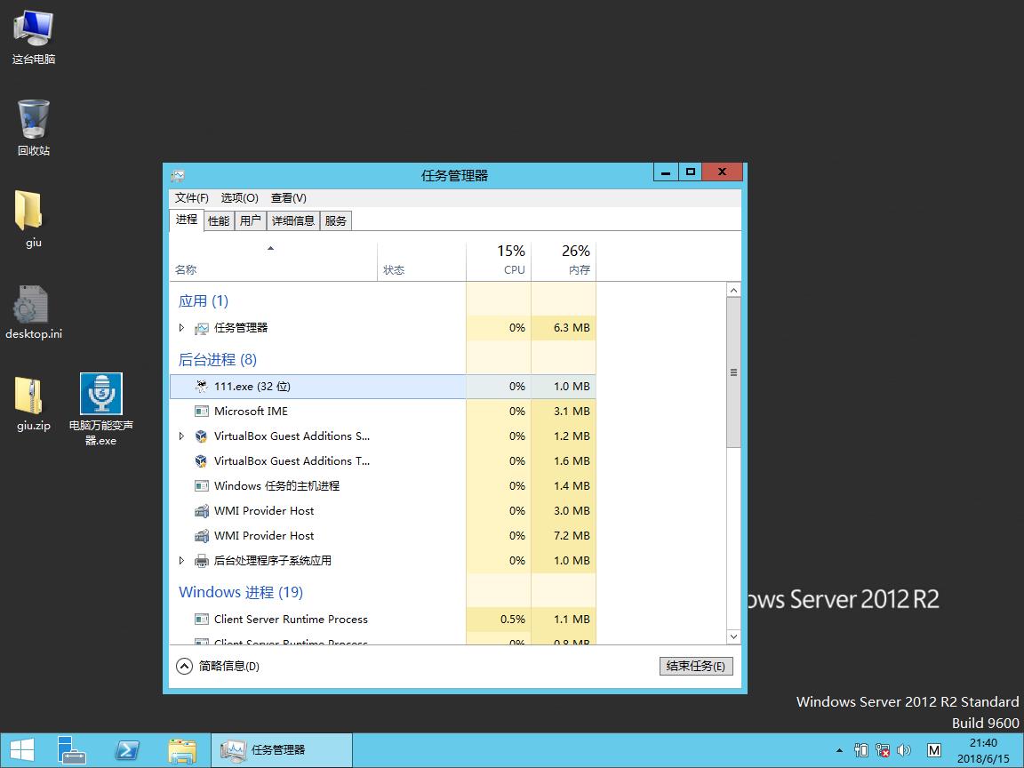Click the 任务管理器 taskbar button
Image resolution: width=1024 pixels, height=768 pixels.
tap(282, 749)
